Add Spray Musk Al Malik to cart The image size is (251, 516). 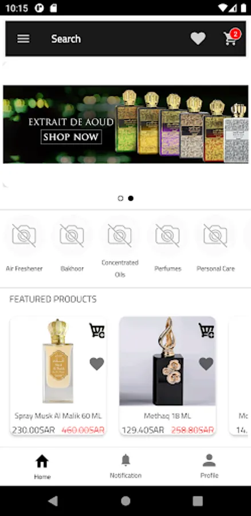tap(97, 330)
